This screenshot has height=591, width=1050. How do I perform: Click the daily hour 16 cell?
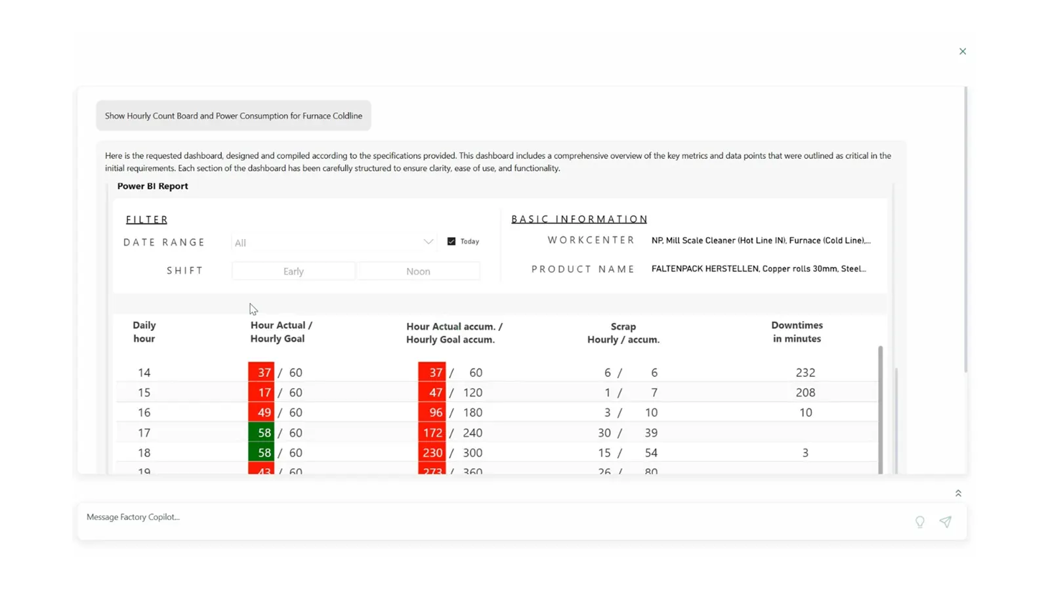coord(144,412)
